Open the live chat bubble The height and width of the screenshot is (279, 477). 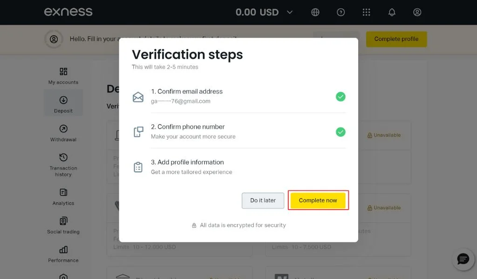(x=463, y=259)
